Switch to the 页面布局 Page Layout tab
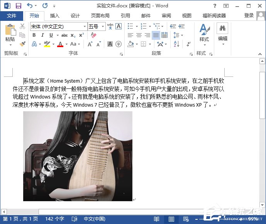The image size is (266, 224). [100, 16]
